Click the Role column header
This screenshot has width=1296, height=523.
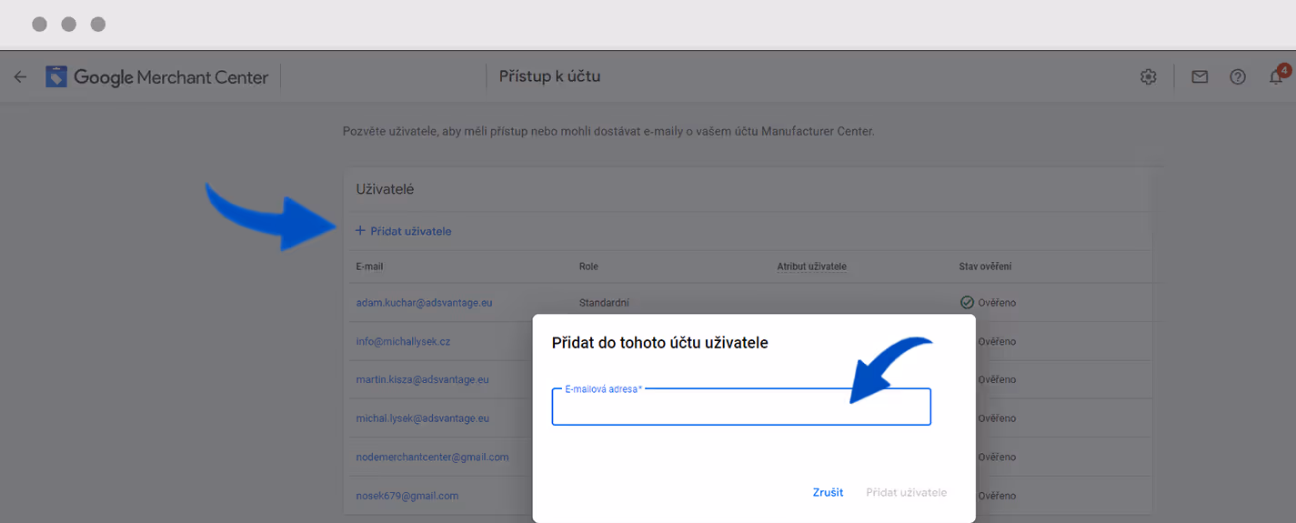[588, 267]
